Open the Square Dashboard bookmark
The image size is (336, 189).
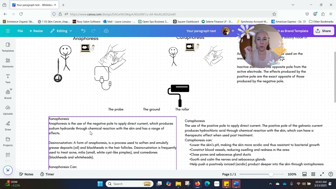click(x=186, y=22)
